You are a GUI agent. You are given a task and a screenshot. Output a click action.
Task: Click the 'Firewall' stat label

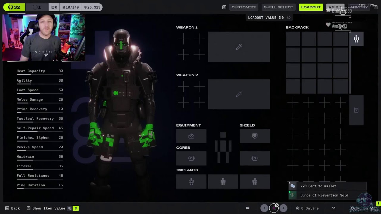25,166
